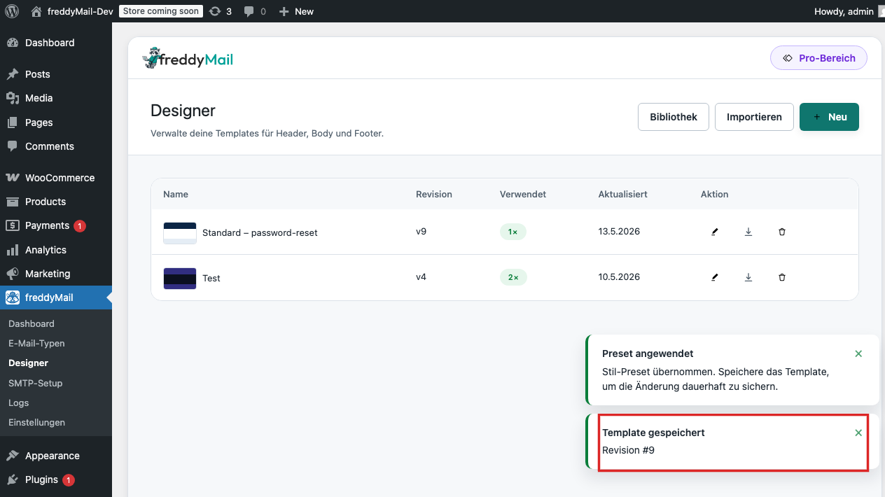Image resolution: width=885 pixels, height=497 pixels.
Task: Click the Test template name
Action: (211, 278)
